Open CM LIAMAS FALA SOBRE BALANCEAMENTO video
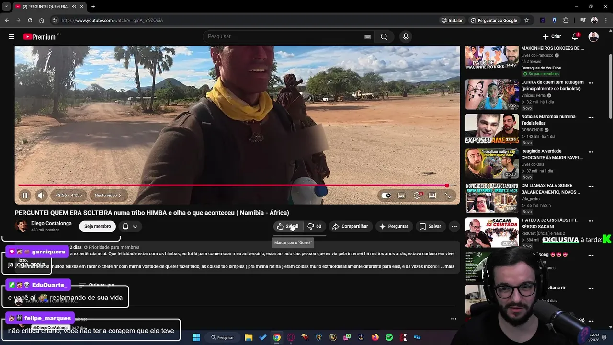This screenshot has height=345, width=613. 492,198
